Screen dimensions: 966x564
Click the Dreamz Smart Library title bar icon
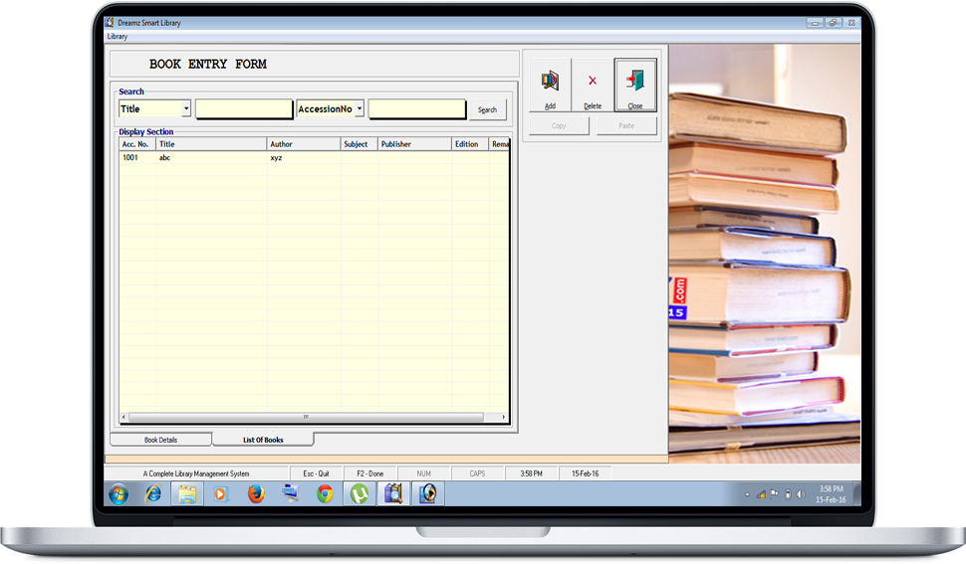click(110, 23)
